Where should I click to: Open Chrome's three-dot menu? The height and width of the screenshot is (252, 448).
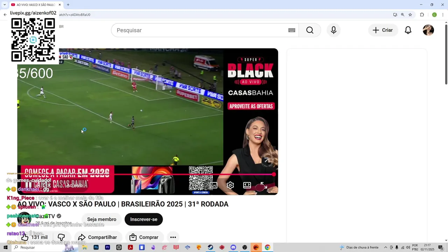coord(443,15)
